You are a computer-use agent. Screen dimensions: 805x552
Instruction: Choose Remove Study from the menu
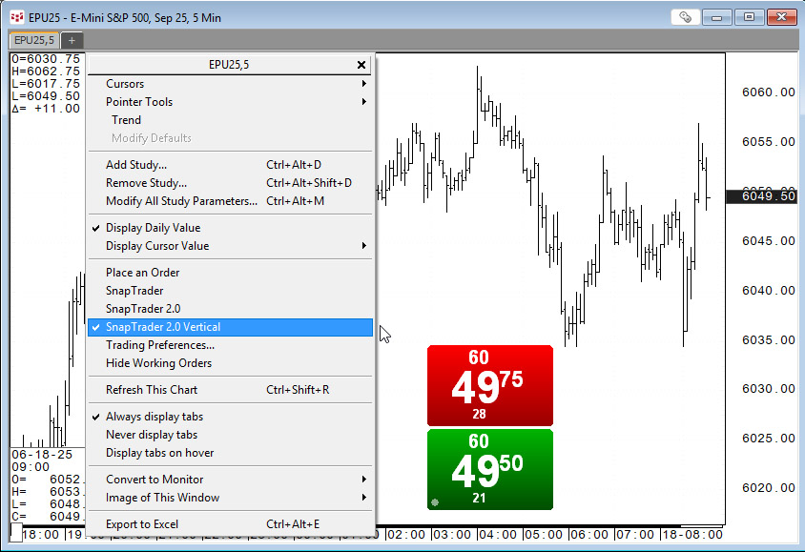231,183
